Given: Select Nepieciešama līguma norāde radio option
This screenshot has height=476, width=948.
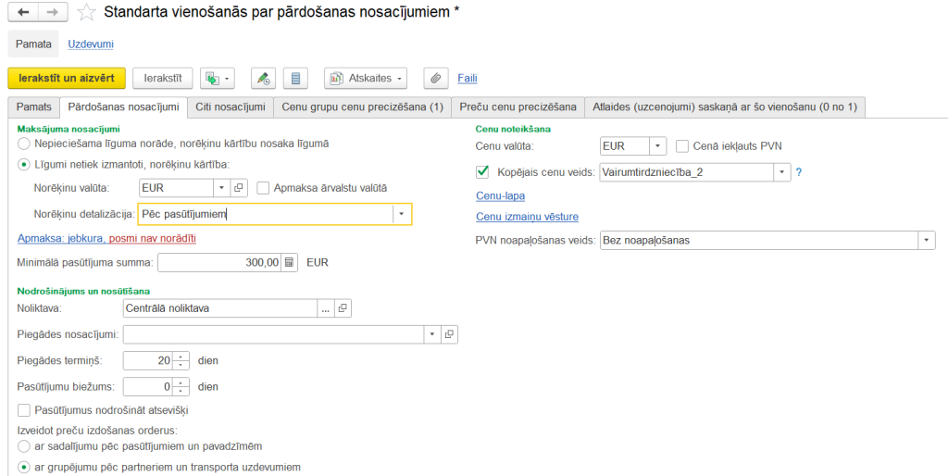Looking at the screenshot, I should (24, 144).
